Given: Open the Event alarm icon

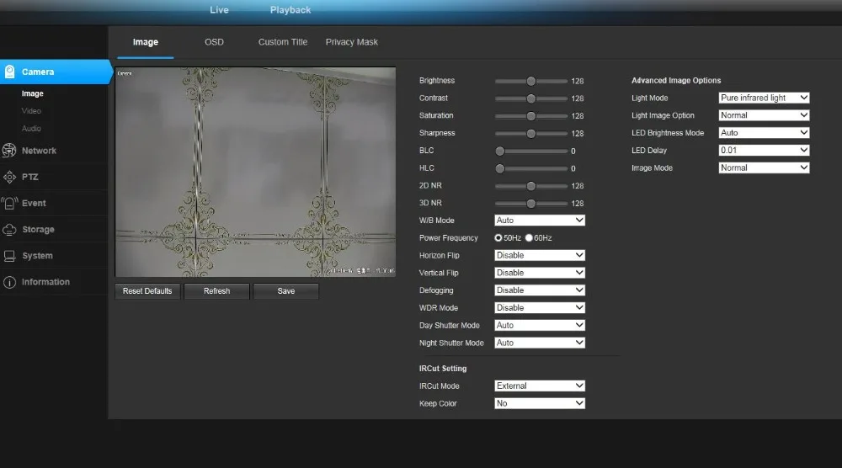Looking at the screenshot, I should coord(9,203).
